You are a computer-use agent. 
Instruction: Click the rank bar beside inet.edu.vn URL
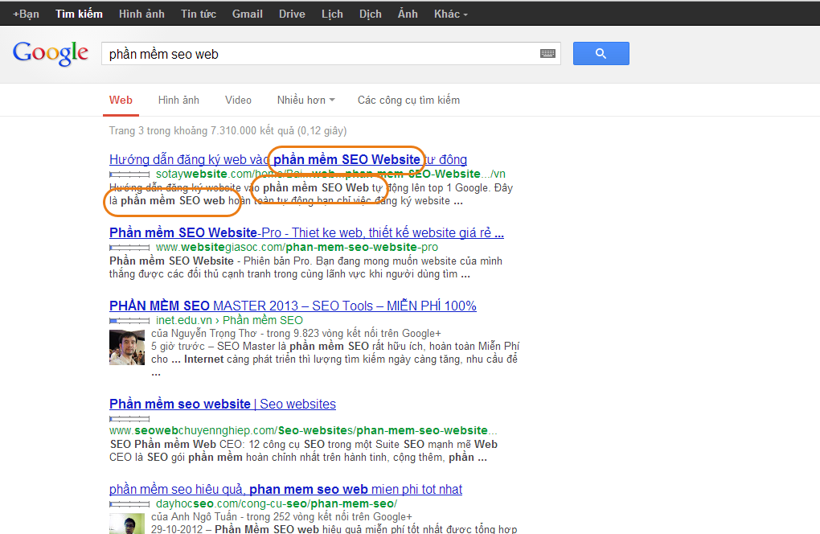tap(129, 321)
